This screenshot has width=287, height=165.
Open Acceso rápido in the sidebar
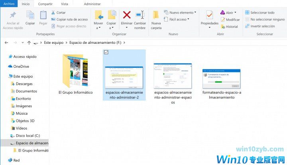pyautogui.click(x=22, y=57)
